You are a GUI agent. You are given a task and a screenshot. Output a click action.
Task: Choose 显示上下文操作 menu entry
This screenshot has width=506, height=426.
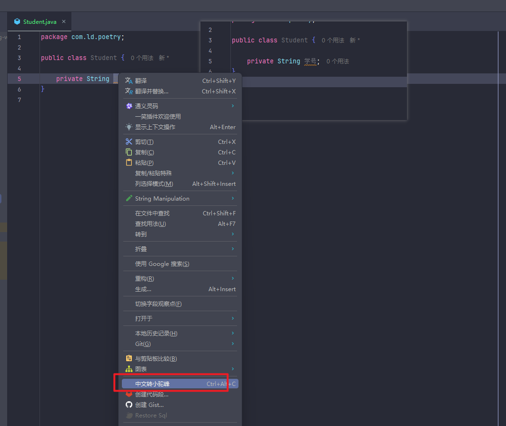point(180,127)
